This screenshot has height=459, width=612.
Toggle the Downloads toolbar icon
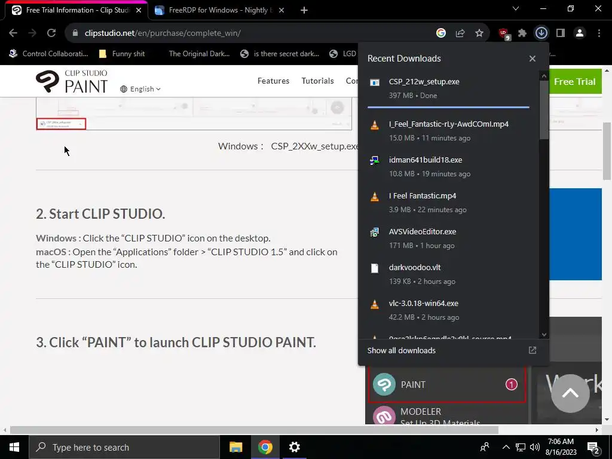541,33
